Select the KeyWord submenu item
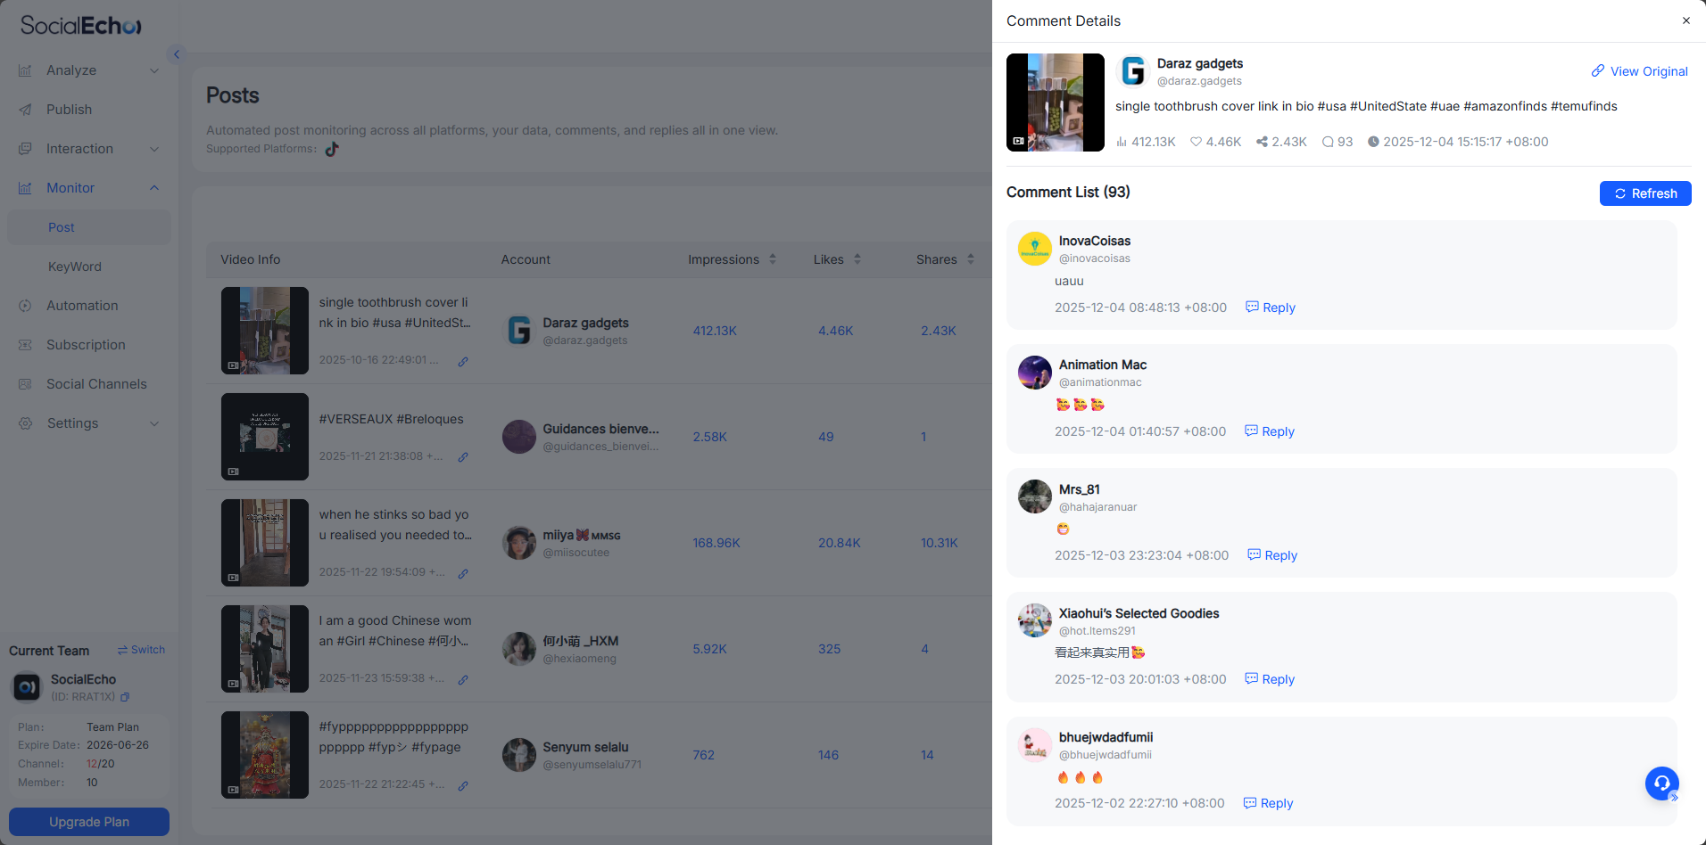Screen dimensions: 1706x845 coord(89,267)
